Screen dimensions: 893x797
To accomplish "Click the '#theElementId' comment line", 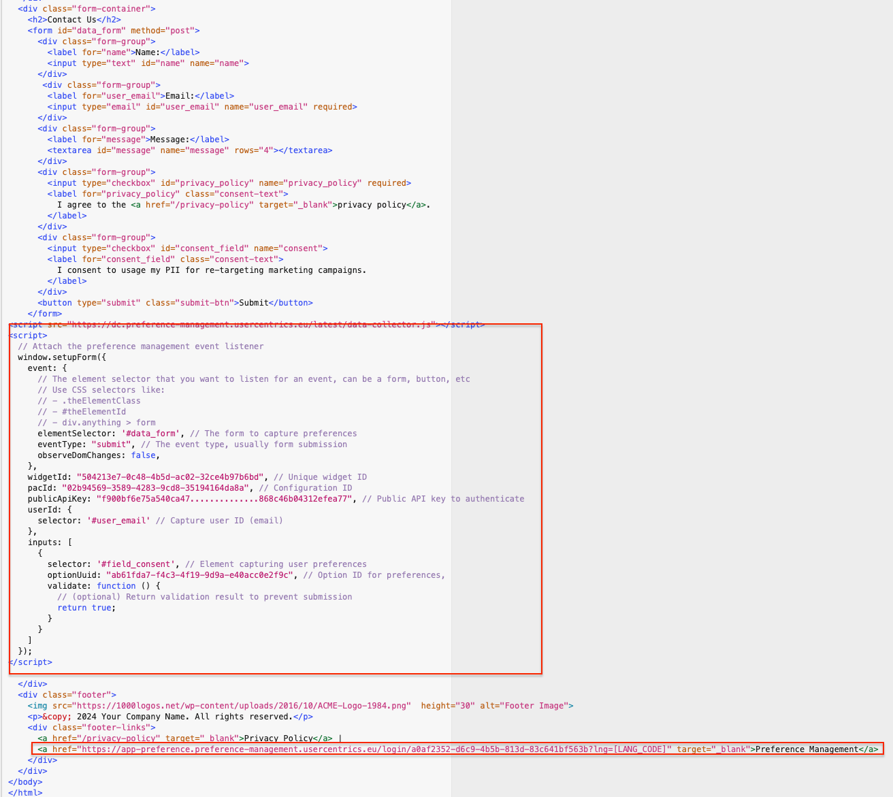I will [x=82, y=412].
